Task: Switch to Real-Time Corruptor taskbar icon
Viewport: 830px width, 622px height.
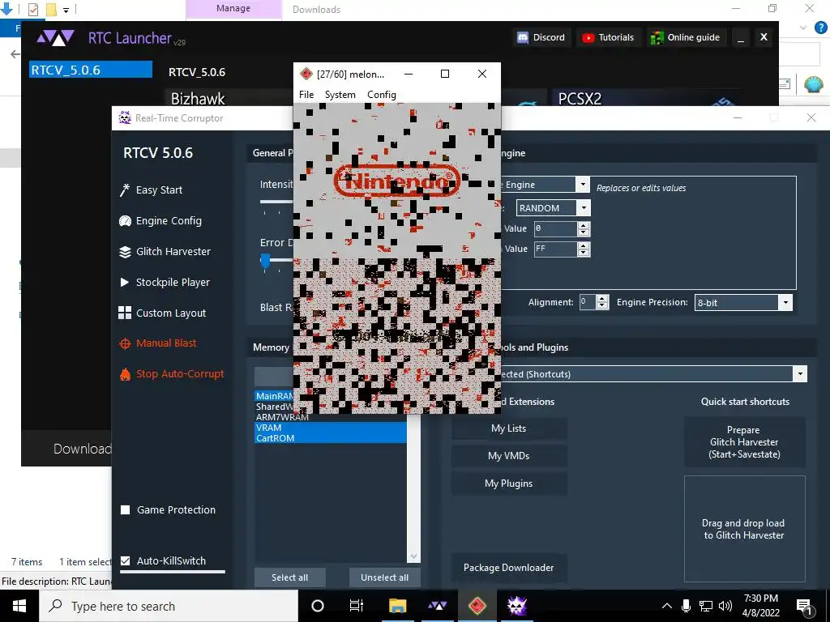Action: coord(517,606)
